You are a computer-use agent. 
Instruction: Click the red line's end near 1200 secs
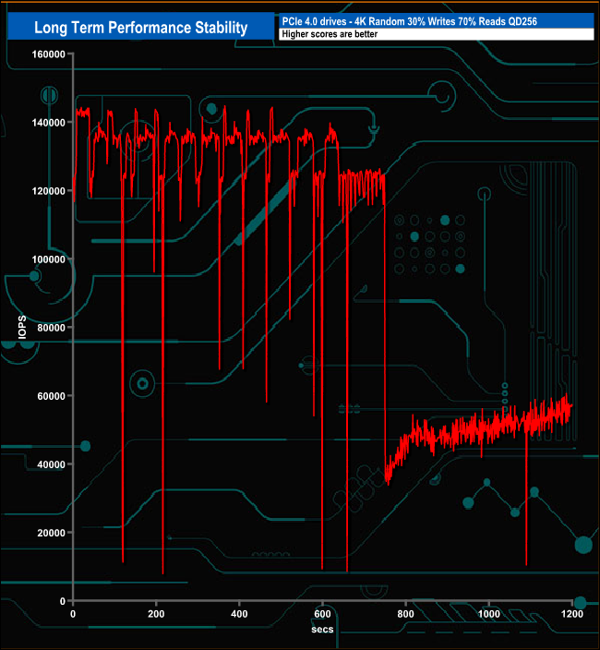(x=570, y=405)
